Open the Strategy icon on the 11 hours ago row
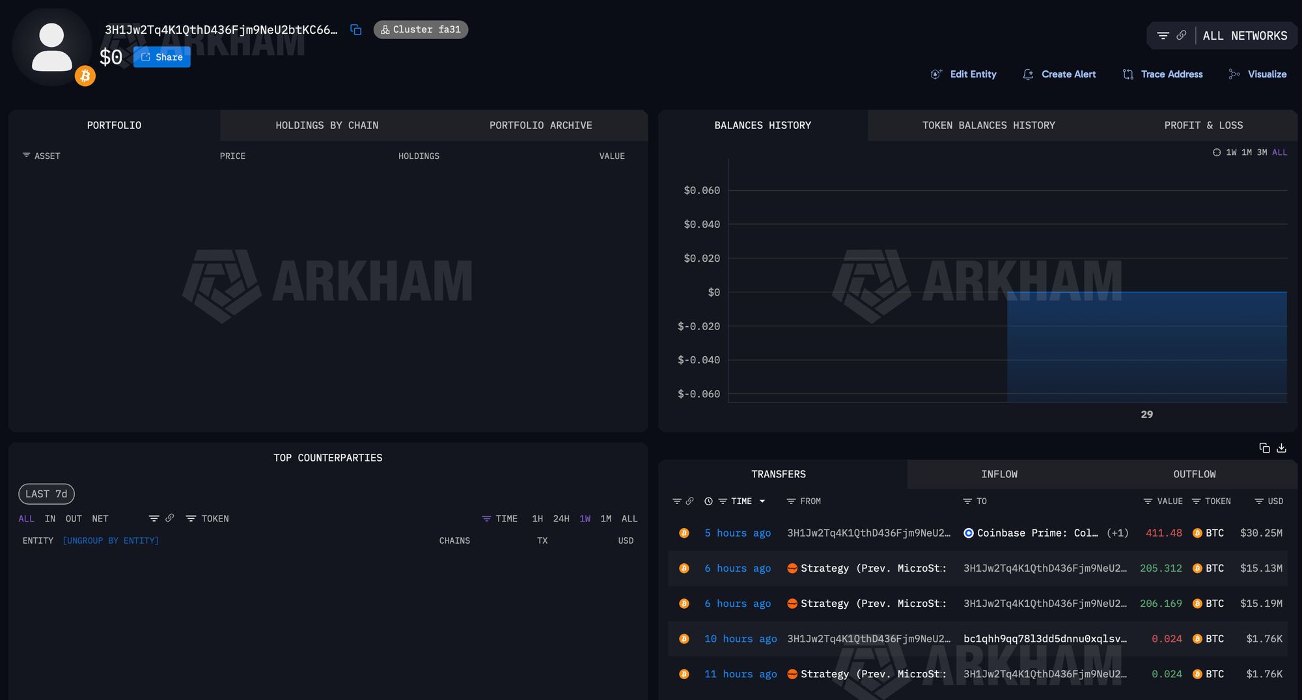Viewport: 1302px width, 700px height. click(792, 674)
